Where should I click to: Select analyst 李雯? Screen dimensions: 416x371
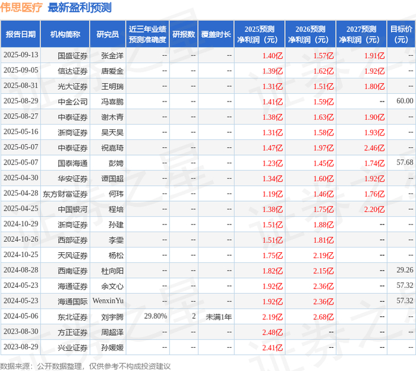[116, 240]
